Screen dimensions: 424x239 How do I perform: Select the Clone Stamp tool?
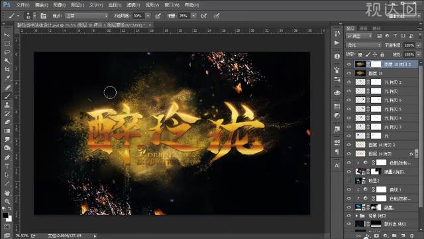(x=7, y=105)
